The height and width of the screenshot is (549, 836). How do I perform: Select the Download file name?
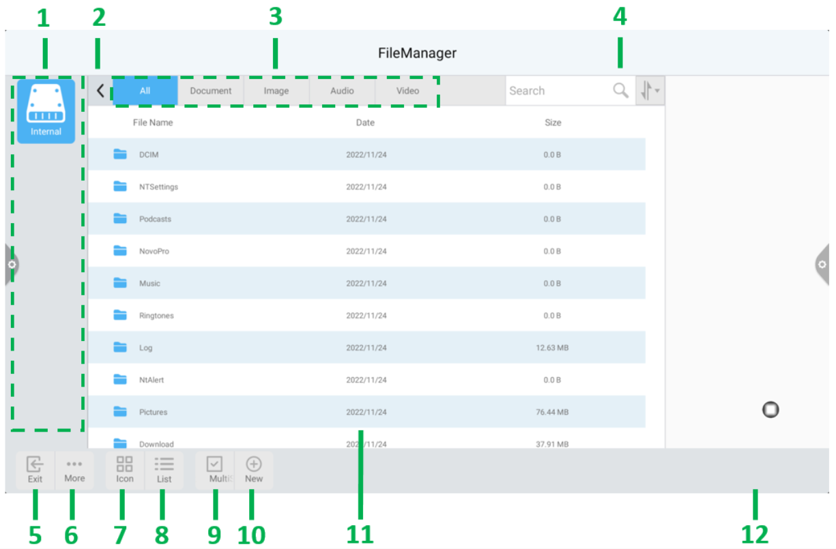[x=156, y=444]
